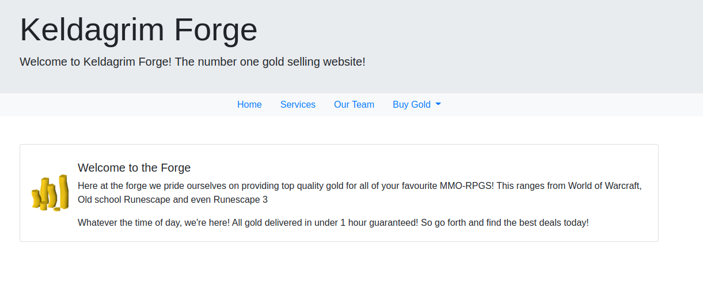
Task: Open the Services page
Action: pos(298,104)
